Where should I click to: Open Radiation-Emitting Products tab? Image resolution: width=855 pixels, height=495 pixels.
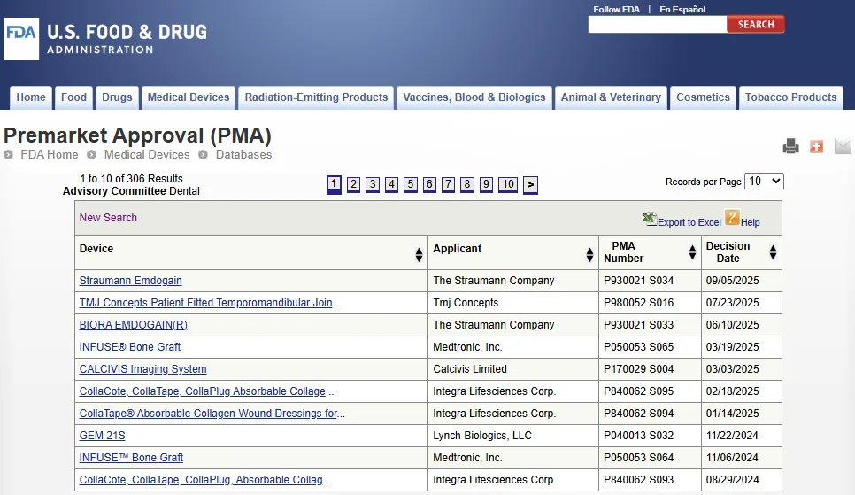[x=316, y=97]
